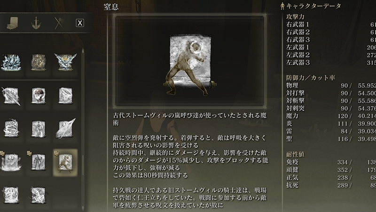Open the chair category tab

(x=13, y=23)
